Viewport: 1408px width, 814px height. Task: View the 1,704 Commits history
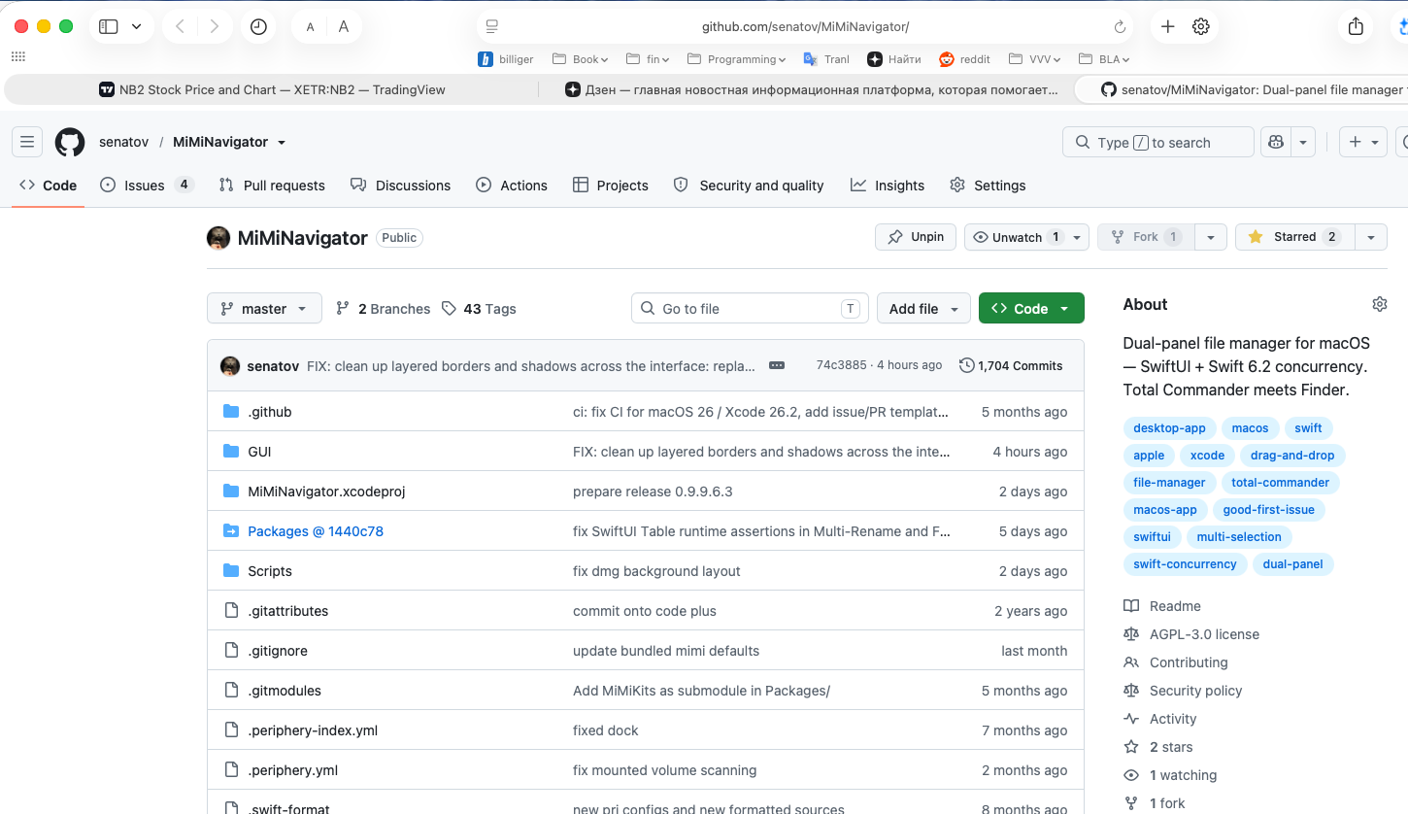[1011, 366]
